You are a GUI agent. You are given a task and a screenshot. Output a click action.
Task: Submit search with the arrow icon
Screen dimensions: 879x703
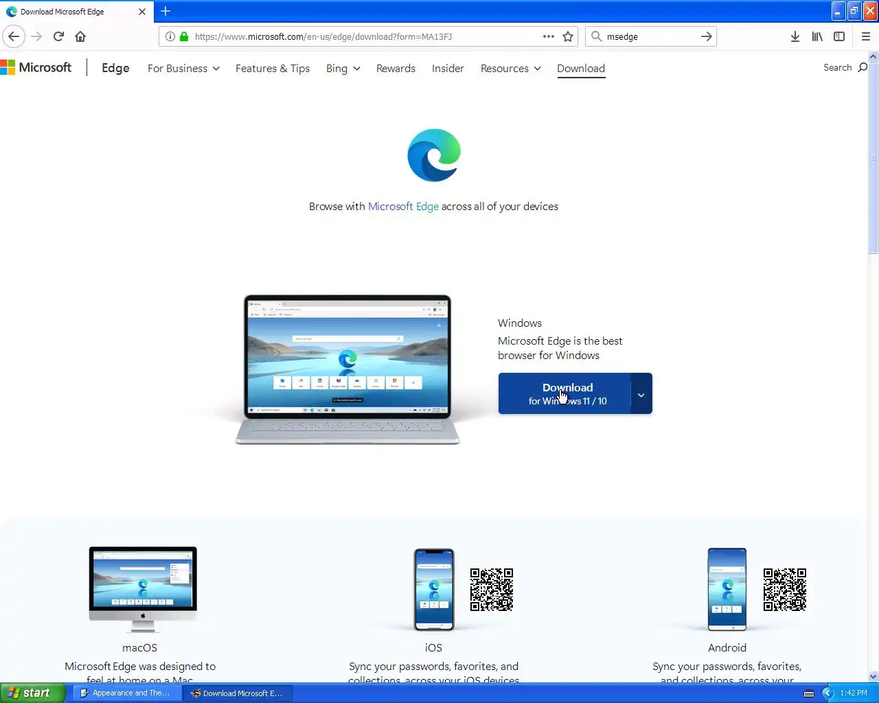coord(706,36)
